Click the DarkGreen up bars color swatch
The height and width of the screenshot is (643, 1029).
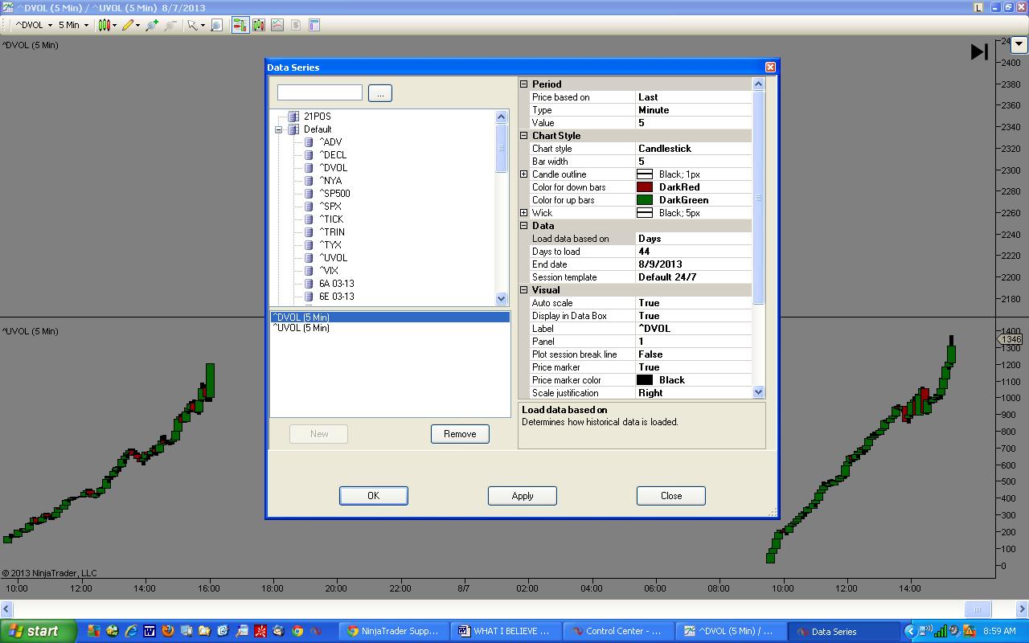[x=645, y=200]
